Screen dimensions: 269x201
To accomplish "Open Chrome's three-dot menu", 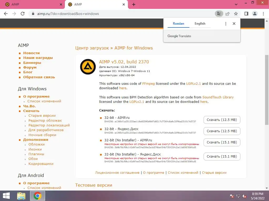I will tap(263, 14).
